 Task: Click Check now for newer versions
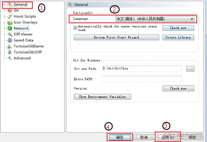[178, 28]
